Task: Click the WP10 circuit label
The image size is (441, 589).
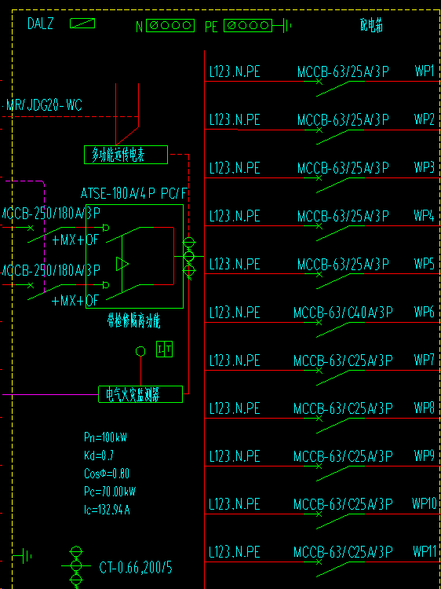Action: (425, 503)
